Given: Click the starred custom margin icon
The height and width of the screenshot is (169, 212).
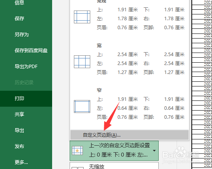Looking at the screenshot, I should (77, 150).
